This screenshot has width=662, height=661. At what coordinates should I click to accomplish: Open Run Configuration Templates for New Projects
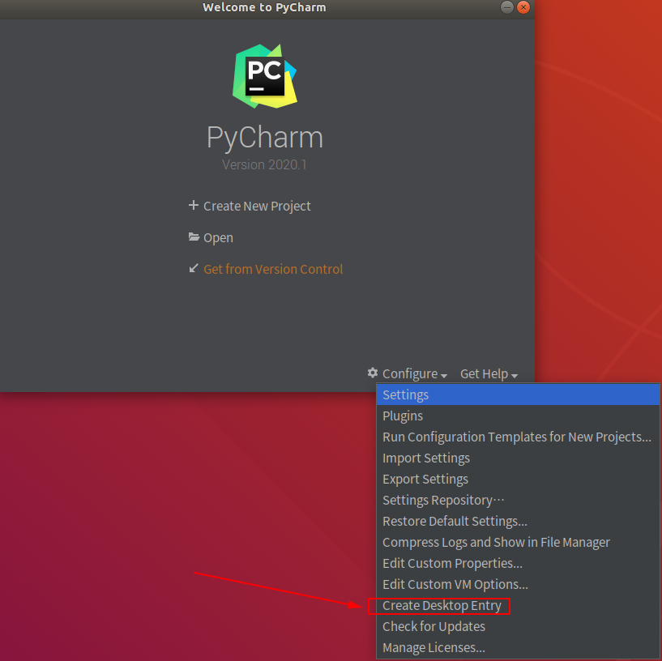click(516, 437)
